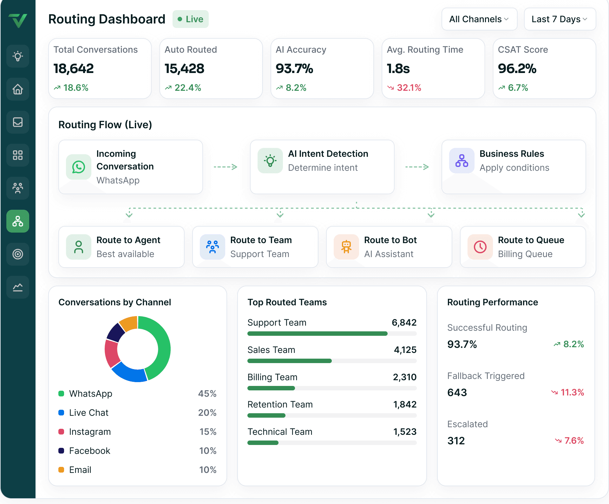This screenshot has width=609, height=504.
Task: Click the Live Chat 20% legend value
Action: [207, 413]
